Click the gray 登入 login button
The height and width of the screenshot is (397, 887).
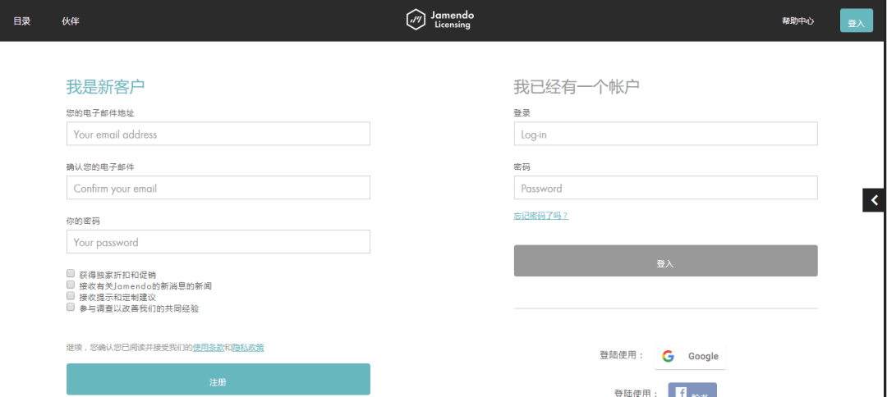point(666,261)
